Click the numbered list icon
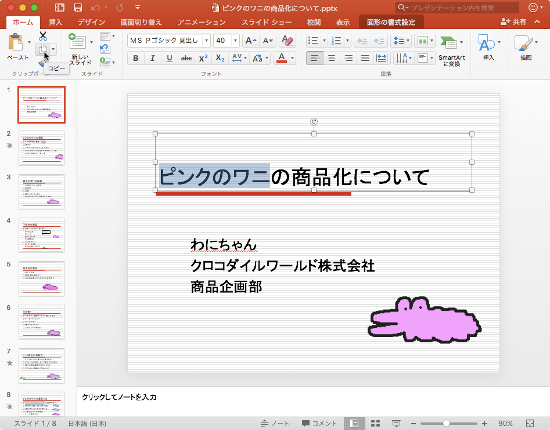The width and height of the screenshot is (550, 430). (x=336, y=40)
